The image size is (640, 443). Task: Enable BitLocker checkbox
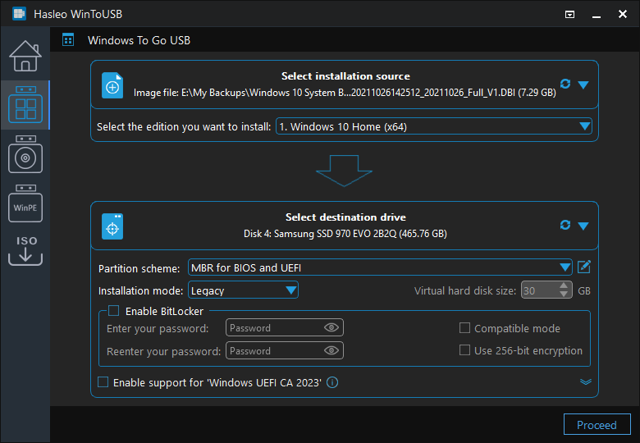[113, 311]
